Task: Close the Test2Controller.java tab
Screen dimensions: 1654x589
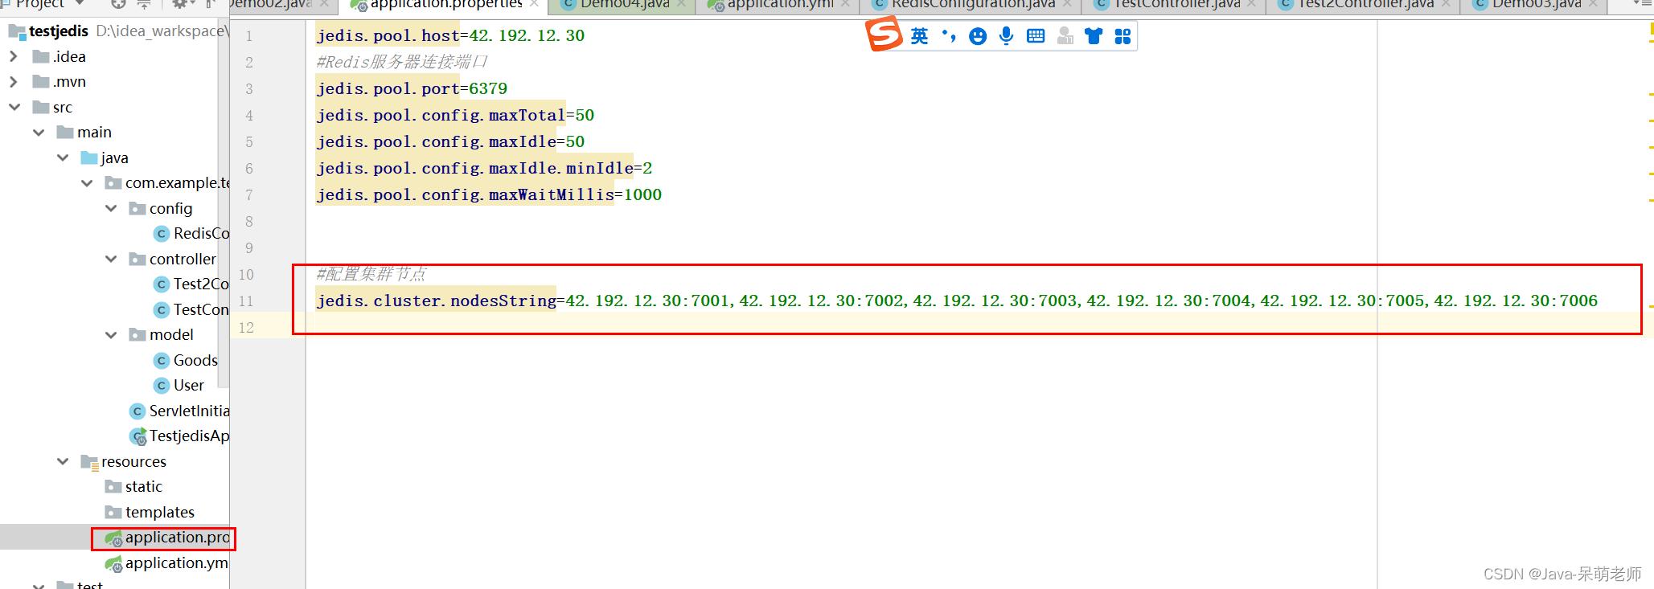Action: click(1446, 5)
